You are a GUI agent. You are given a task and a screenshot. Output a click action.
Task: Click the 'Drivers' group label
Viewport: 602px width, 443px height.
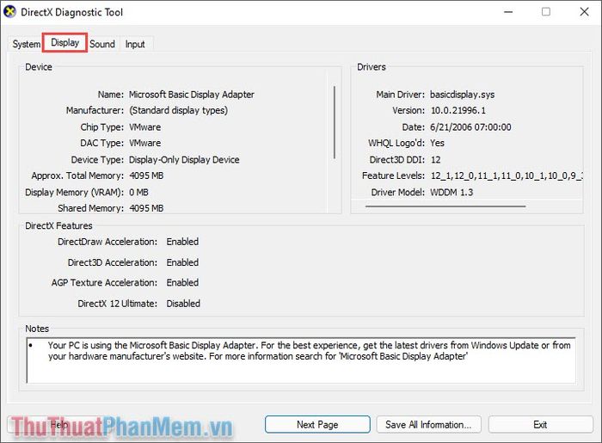(372, 67)
